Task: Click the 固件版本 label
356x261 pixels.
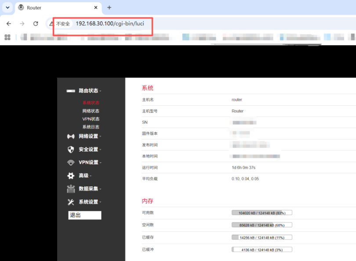Action: [149, 133]
